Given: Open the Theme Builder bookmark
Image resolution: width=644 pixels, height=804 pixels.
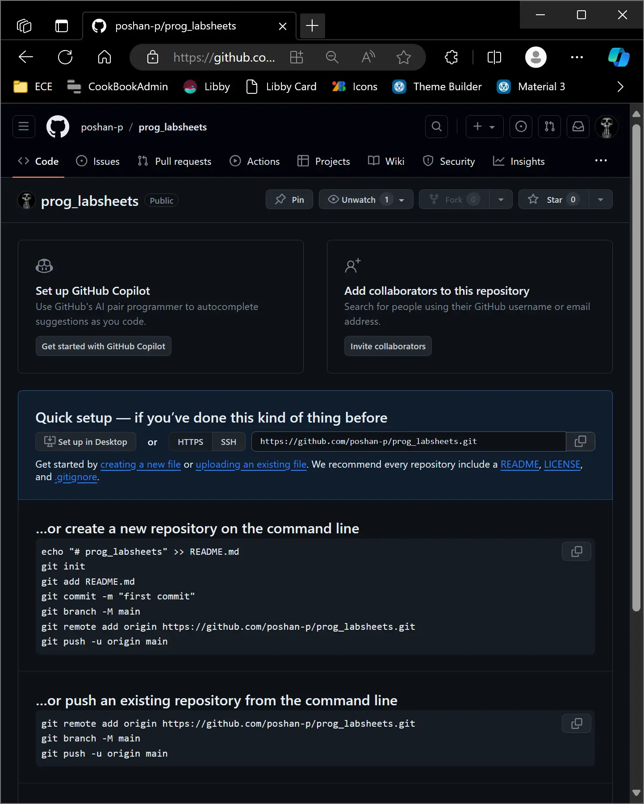Looking at the screenshot, I should pos(437,87).
